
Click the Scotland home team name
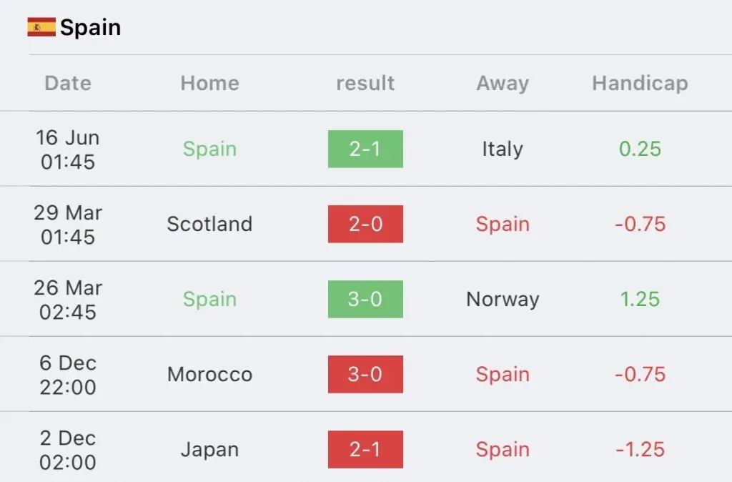pyautogui.click(x=210, y=224)
